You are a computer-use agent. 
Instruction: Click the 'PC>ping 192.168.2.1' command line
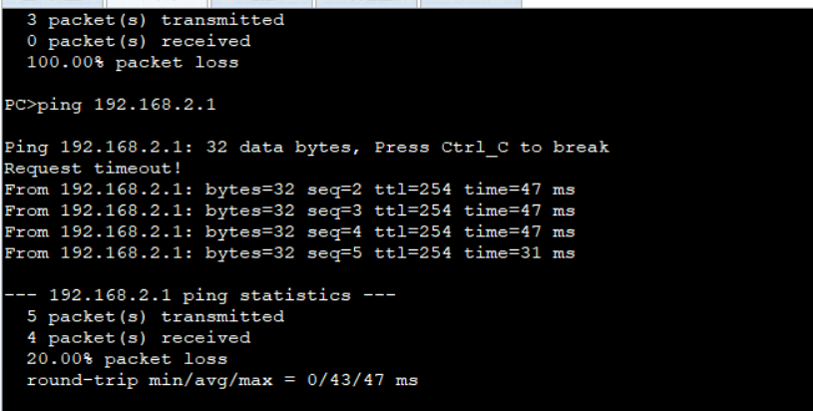click(x=110, y=105)
